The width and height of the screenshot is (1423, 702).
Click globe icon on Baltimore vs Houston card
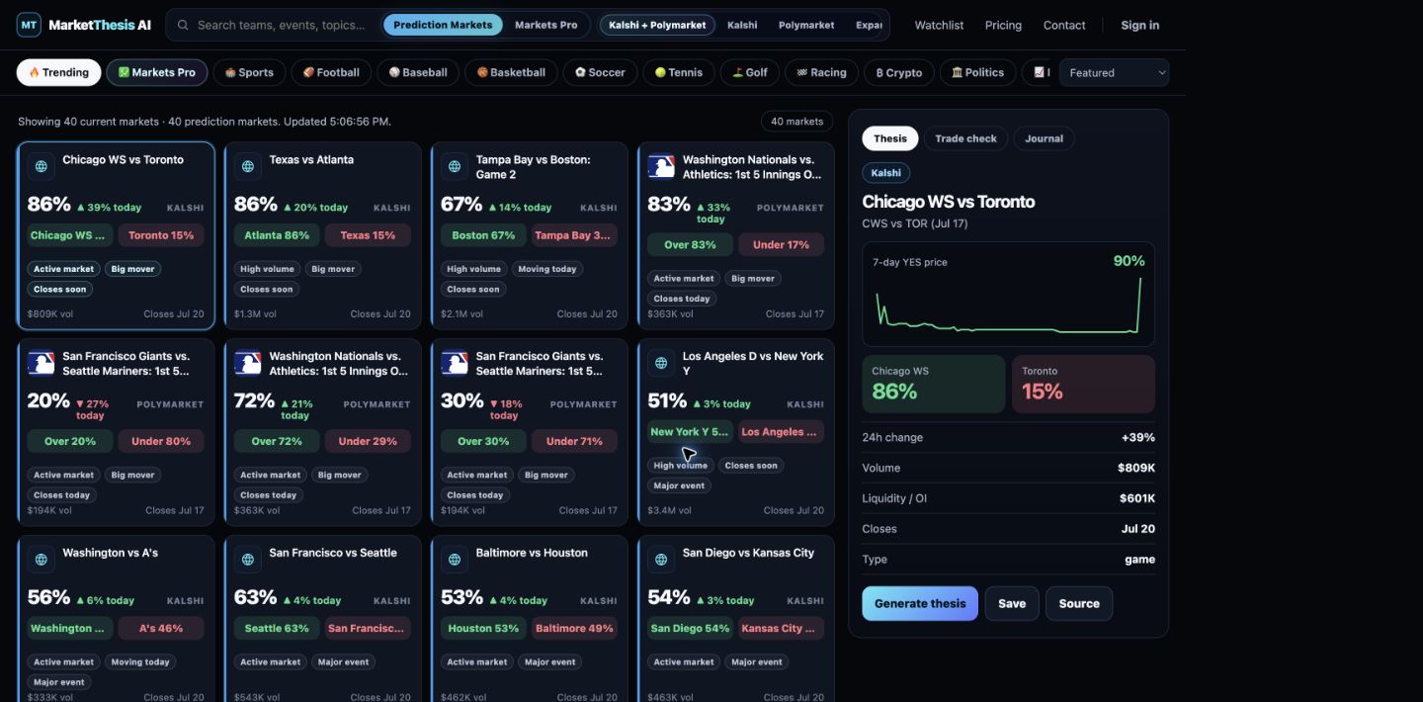click(x=455, y=560)
